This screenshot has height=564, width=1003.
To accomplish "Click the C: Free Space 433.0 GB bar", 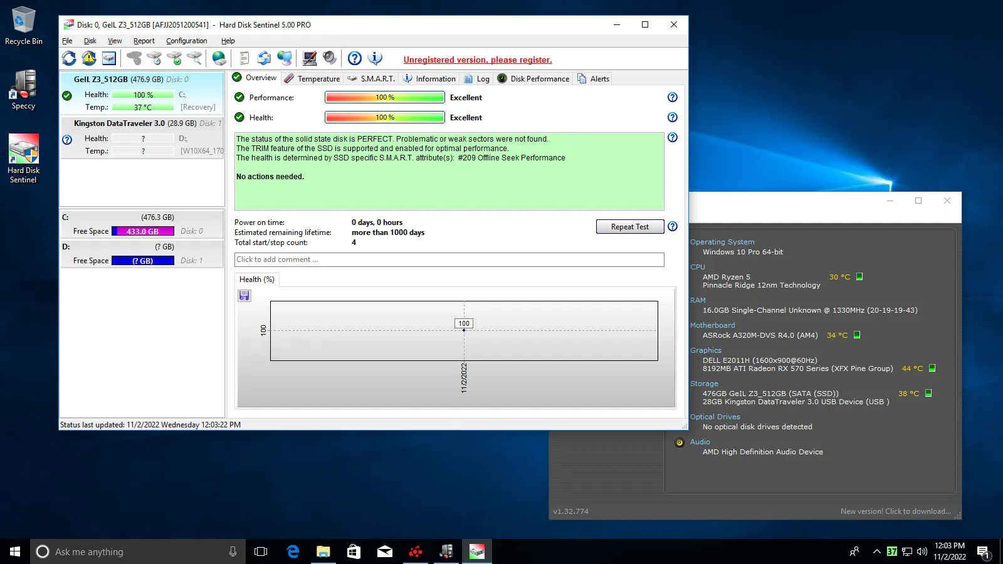I will pyautogui.click(x=143, y=231).
